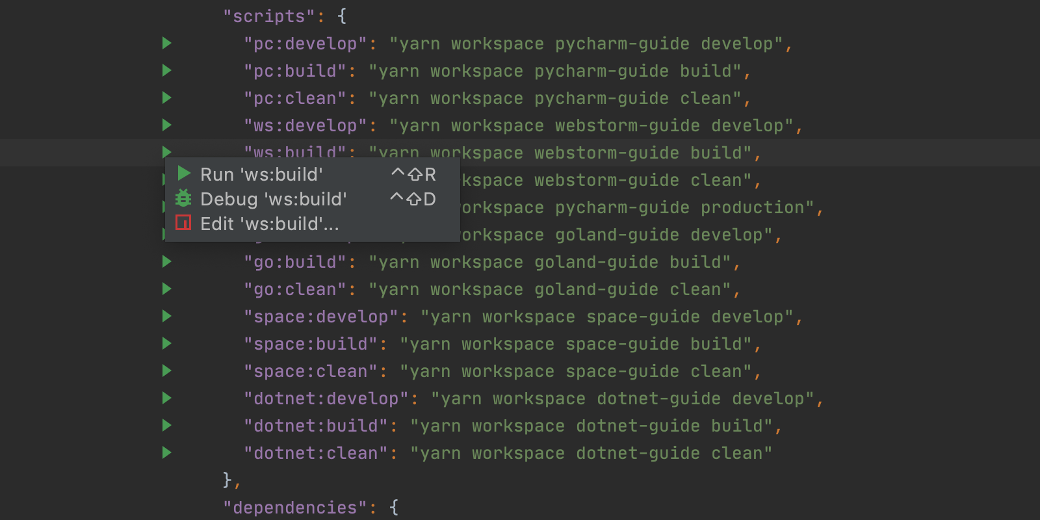The height and width of the screenshot is (520, 1040).
Task: Click run arrow beside go:clean script
Action: pyautogui.click(x=166, y=289)
